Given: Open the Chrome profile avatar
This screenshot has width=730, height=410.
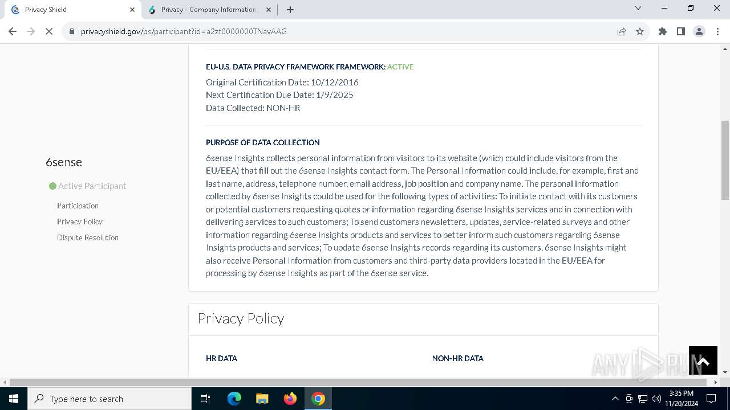Looking at the screenshot, I should [699, 31].
